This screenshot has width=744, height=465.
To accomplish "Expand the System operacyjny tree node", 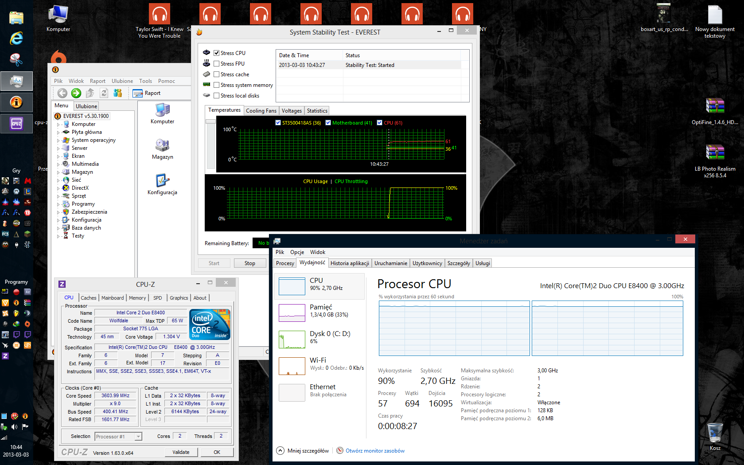I will point(58,141).
